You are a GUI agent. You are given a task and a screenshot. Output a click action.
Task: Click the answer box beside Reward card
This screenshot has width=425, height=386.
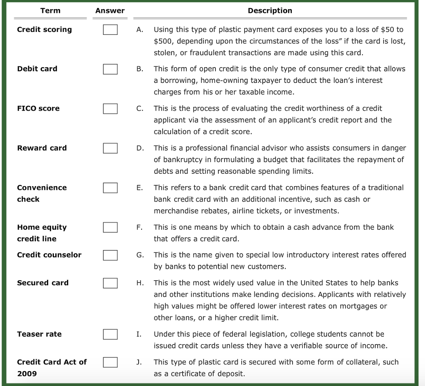(x=110, y=148)
